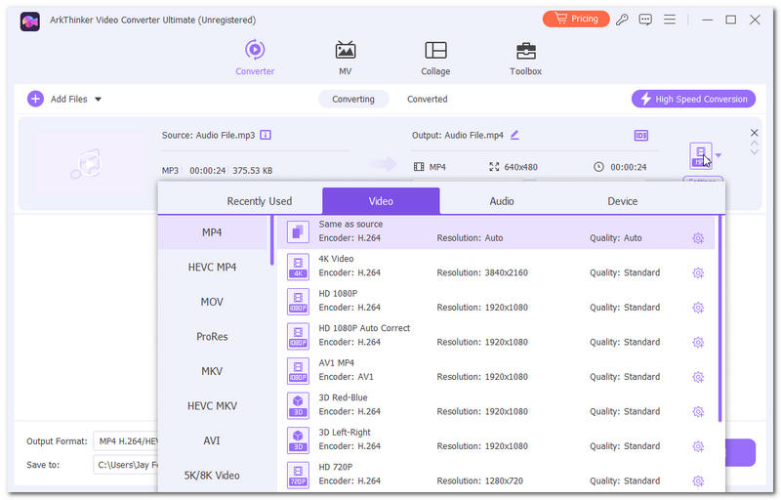Open the feedback chat icon
The height and width of the screenshot is (500, 781).
point(645,20)
